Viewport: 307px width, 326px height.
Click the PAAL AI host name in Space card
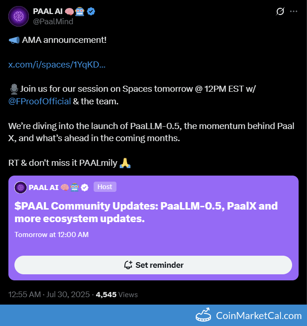pos(43,187)
